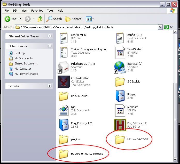Expand the Details panel
Screen dimensions: 180x164
[50, 86]
